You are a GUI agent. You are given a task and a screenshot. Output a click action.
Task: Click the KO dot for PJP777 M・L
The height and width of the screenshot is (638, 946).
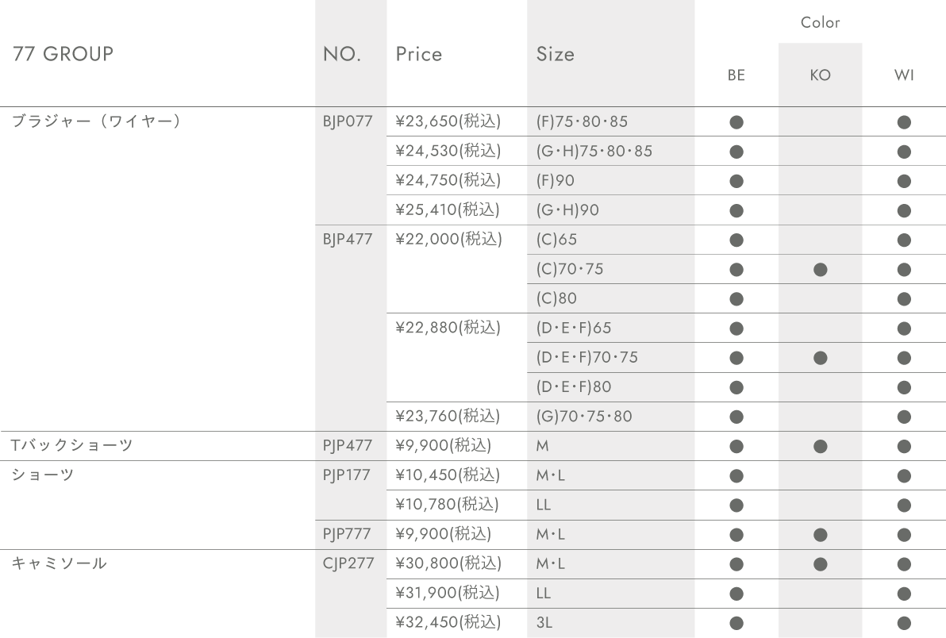820,535
